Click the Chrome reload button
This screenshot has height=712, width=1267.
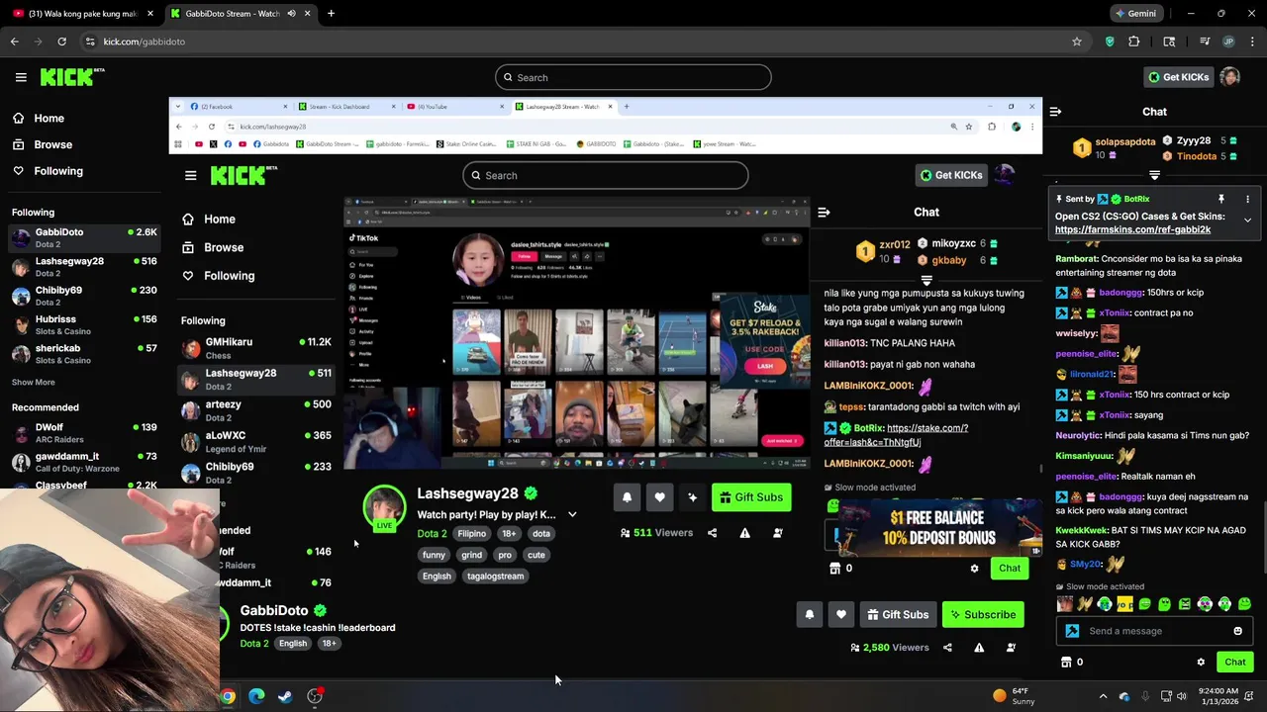(61, 42)
